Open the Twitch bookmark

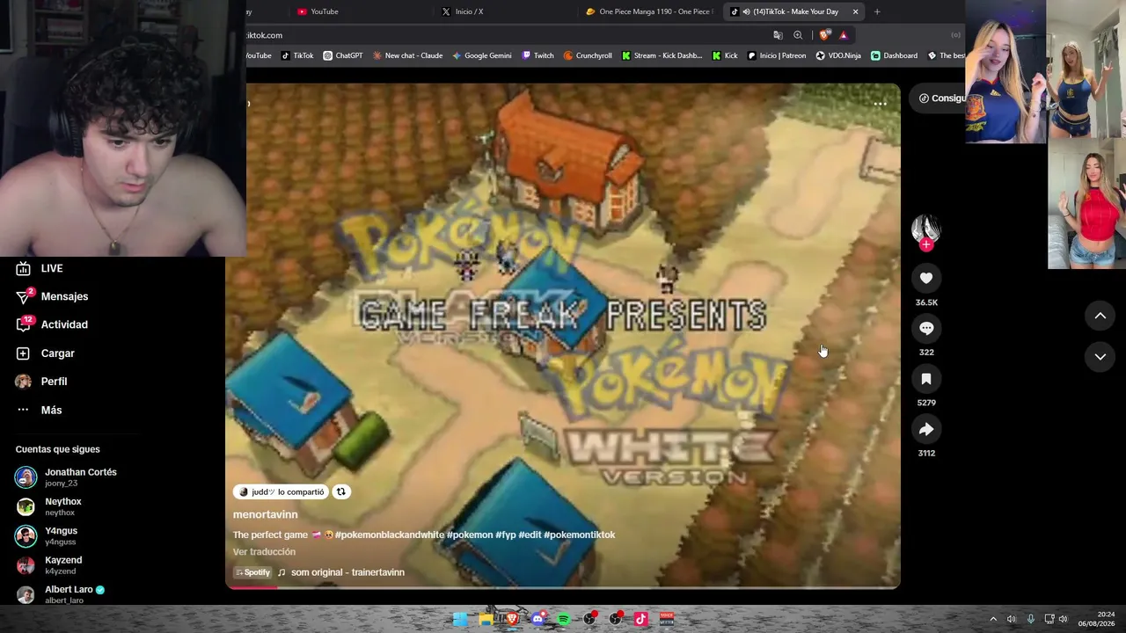point(538,55)
